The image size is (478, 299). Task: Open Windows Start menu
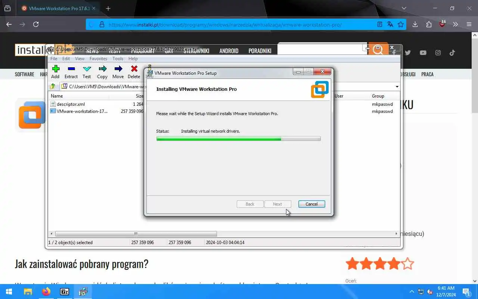click(9, 292)
